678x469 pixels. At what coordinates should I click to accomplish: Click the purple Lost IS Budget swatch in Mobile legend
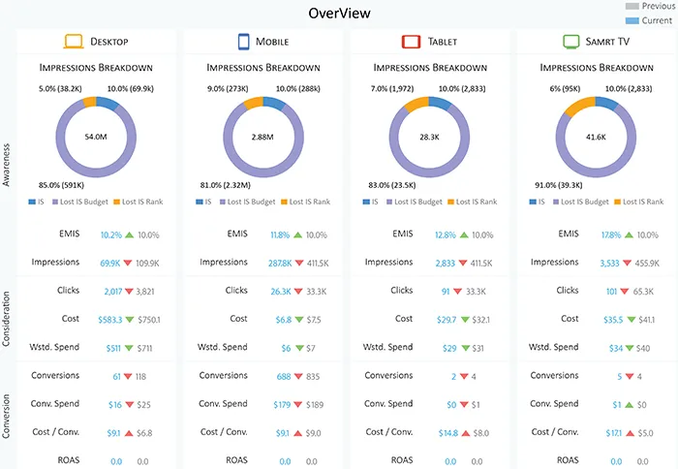[x=223, y=202]
